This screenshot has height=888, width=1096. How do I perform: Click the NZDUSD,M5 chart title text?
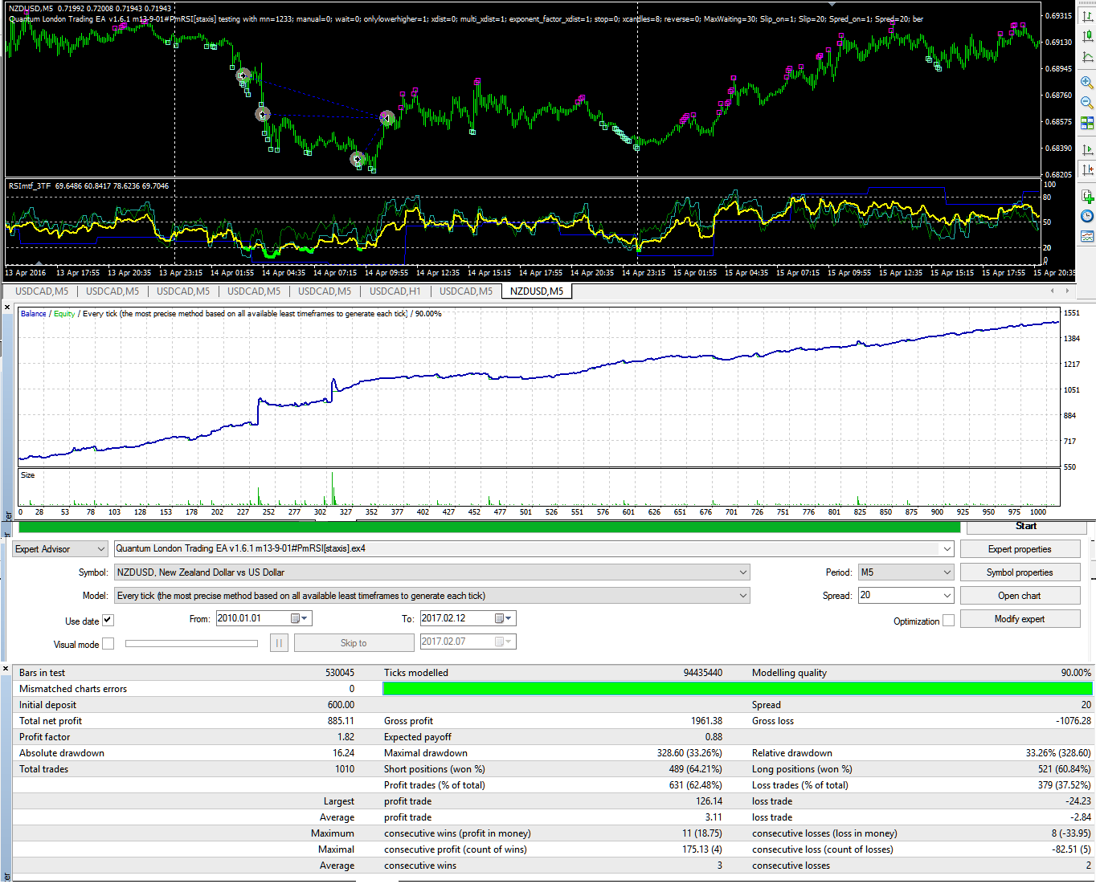point(31,9)
